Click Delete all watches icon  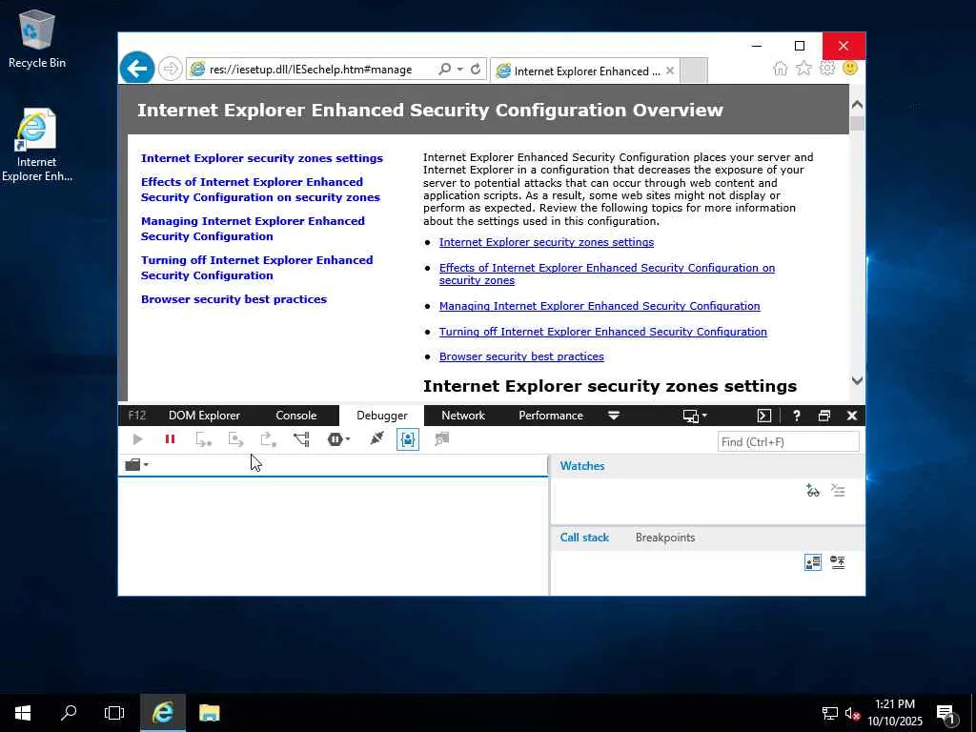coord(839,491)
